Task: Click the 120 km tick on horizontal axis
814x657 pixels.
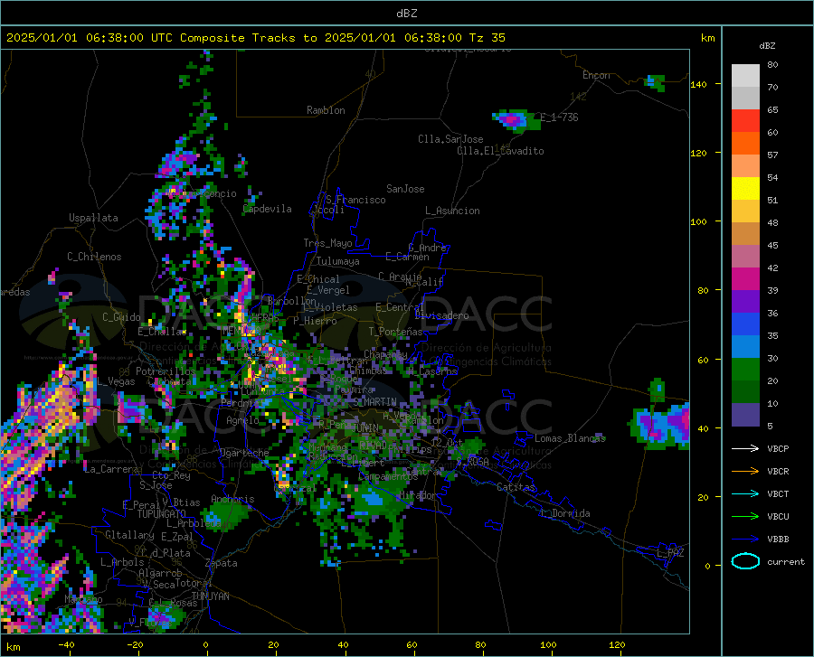Action: tap(617, 645)
